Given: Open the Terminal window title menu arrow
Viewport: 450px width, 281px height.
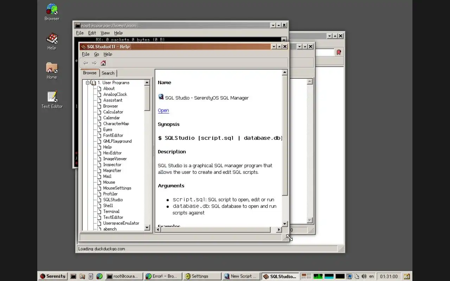Looking at the screenshot, I should click(273, 25).
